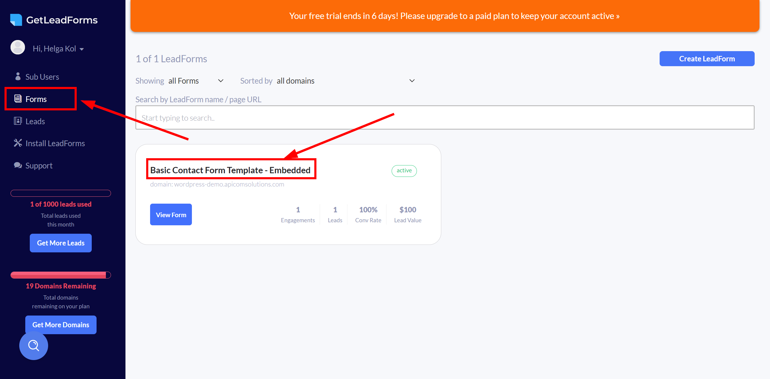The image size is (770, 379).
Task: Click the Create LeadForm button
Action: coord(707,59)
